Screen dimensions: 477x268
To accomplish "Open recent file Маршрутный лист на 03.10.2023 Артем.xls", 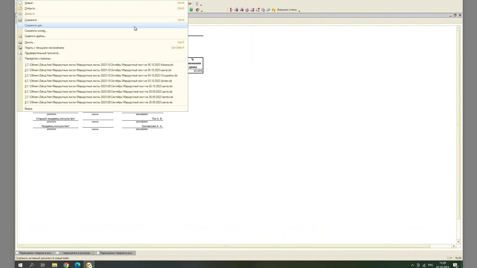I will point(102,81).
